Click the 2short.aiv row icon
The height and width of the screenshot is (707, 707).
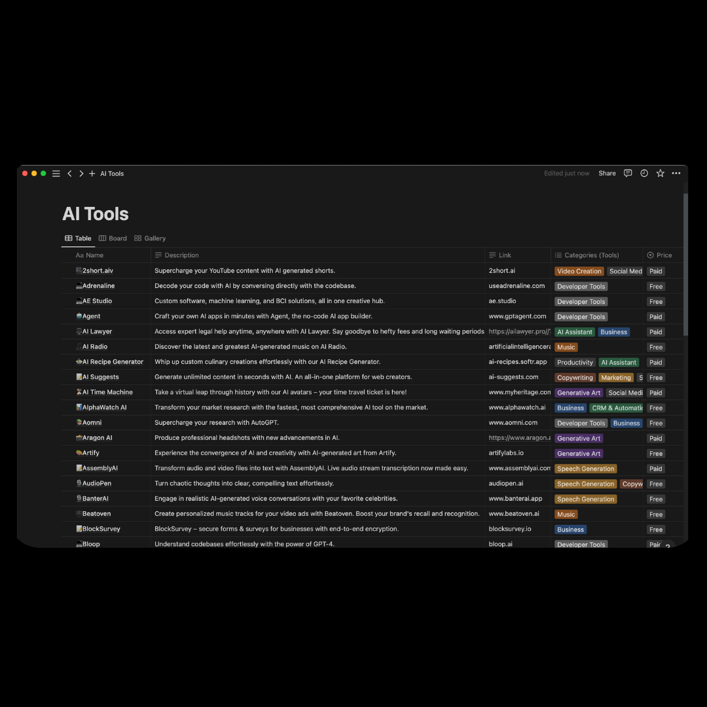[x=79, y=270]
